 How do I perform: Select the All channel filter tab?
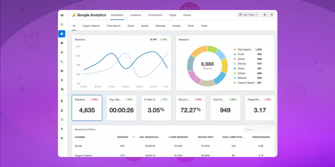tap(74, 26)
